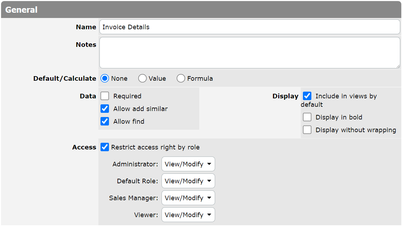Click the Data label
This screenshot has height=227, width=402.
pos(88,96)
